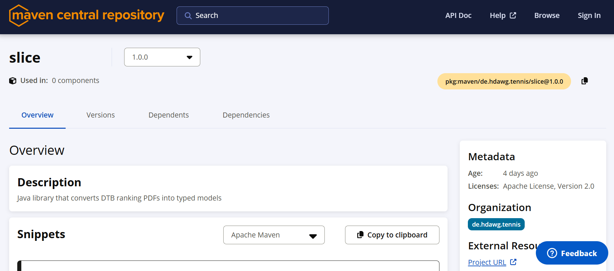
Task: Open the Feedback button
Action: coord(572,253)
